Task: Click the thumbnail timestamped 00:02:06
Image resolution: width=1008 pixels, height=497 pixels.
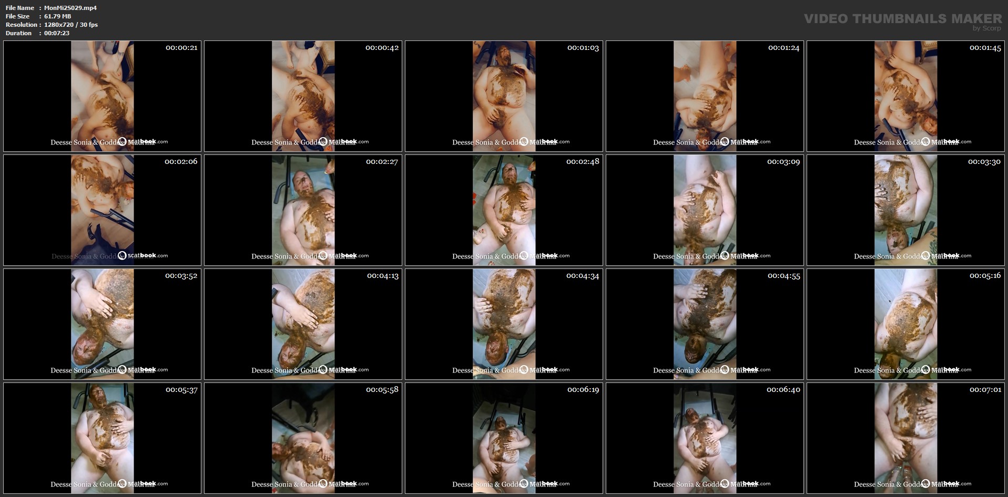Action: (x=102, y=210)
